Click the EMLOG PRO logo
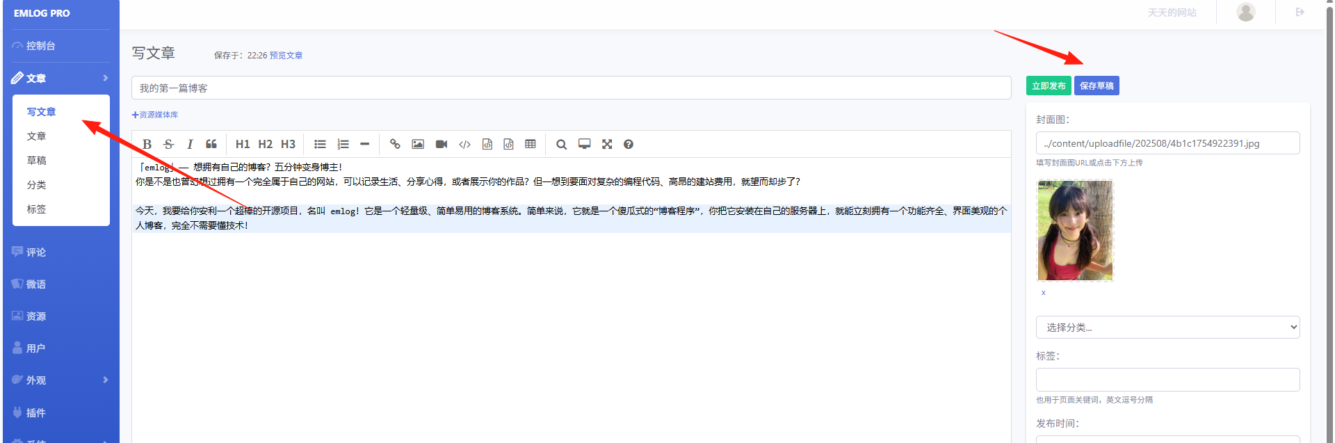This screenshot has width=1335, height=443. pos(42,13)
